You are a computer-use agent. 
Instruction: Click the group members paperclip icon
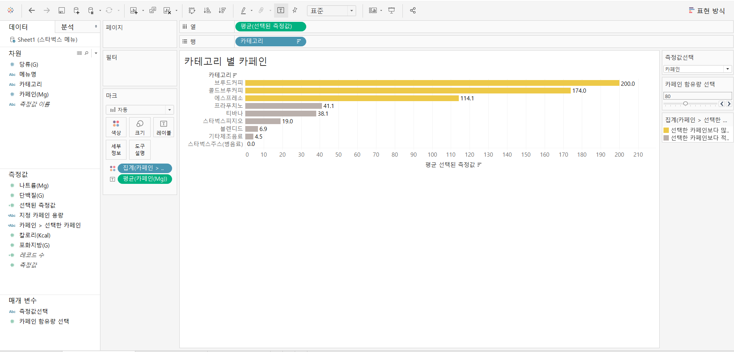tap(261, 10)
